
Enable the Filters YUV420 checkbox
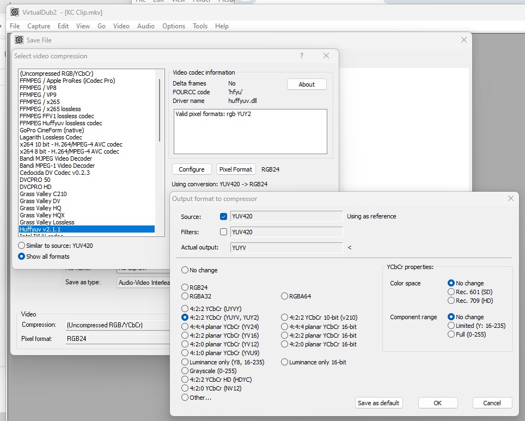coord(223,232)
